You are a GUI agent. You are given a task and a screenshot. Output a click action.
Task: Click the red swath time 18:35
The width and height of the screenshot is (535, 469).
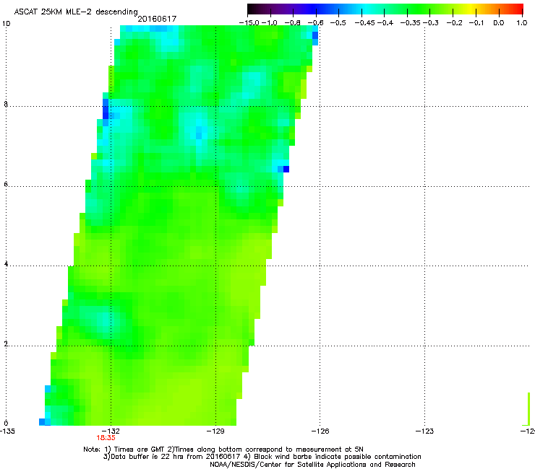106,438
